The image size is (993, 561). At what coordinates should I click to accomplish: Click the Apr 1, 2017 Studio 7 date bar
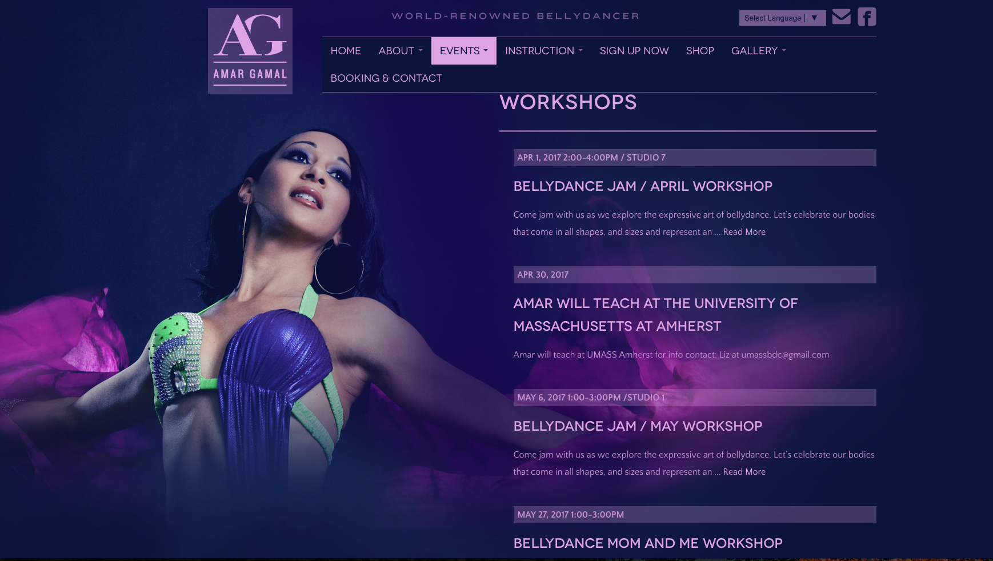(695, 158)
